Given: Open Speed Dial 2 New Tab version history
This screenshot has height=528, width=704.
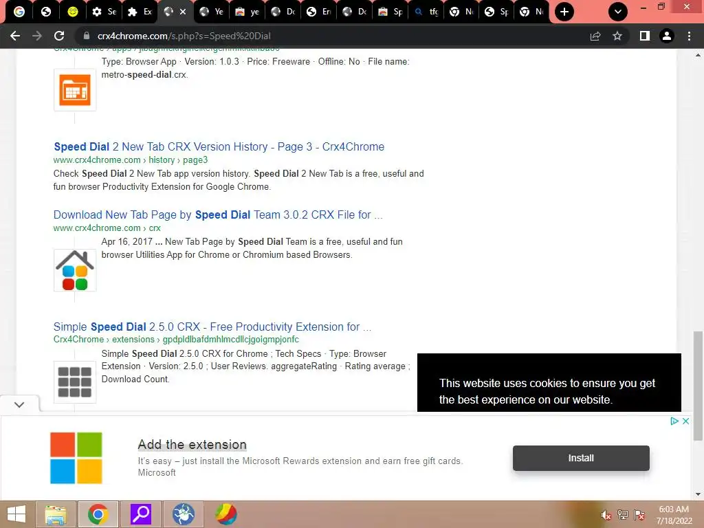Looking at the screenshot, I should (x=219, y=147).
